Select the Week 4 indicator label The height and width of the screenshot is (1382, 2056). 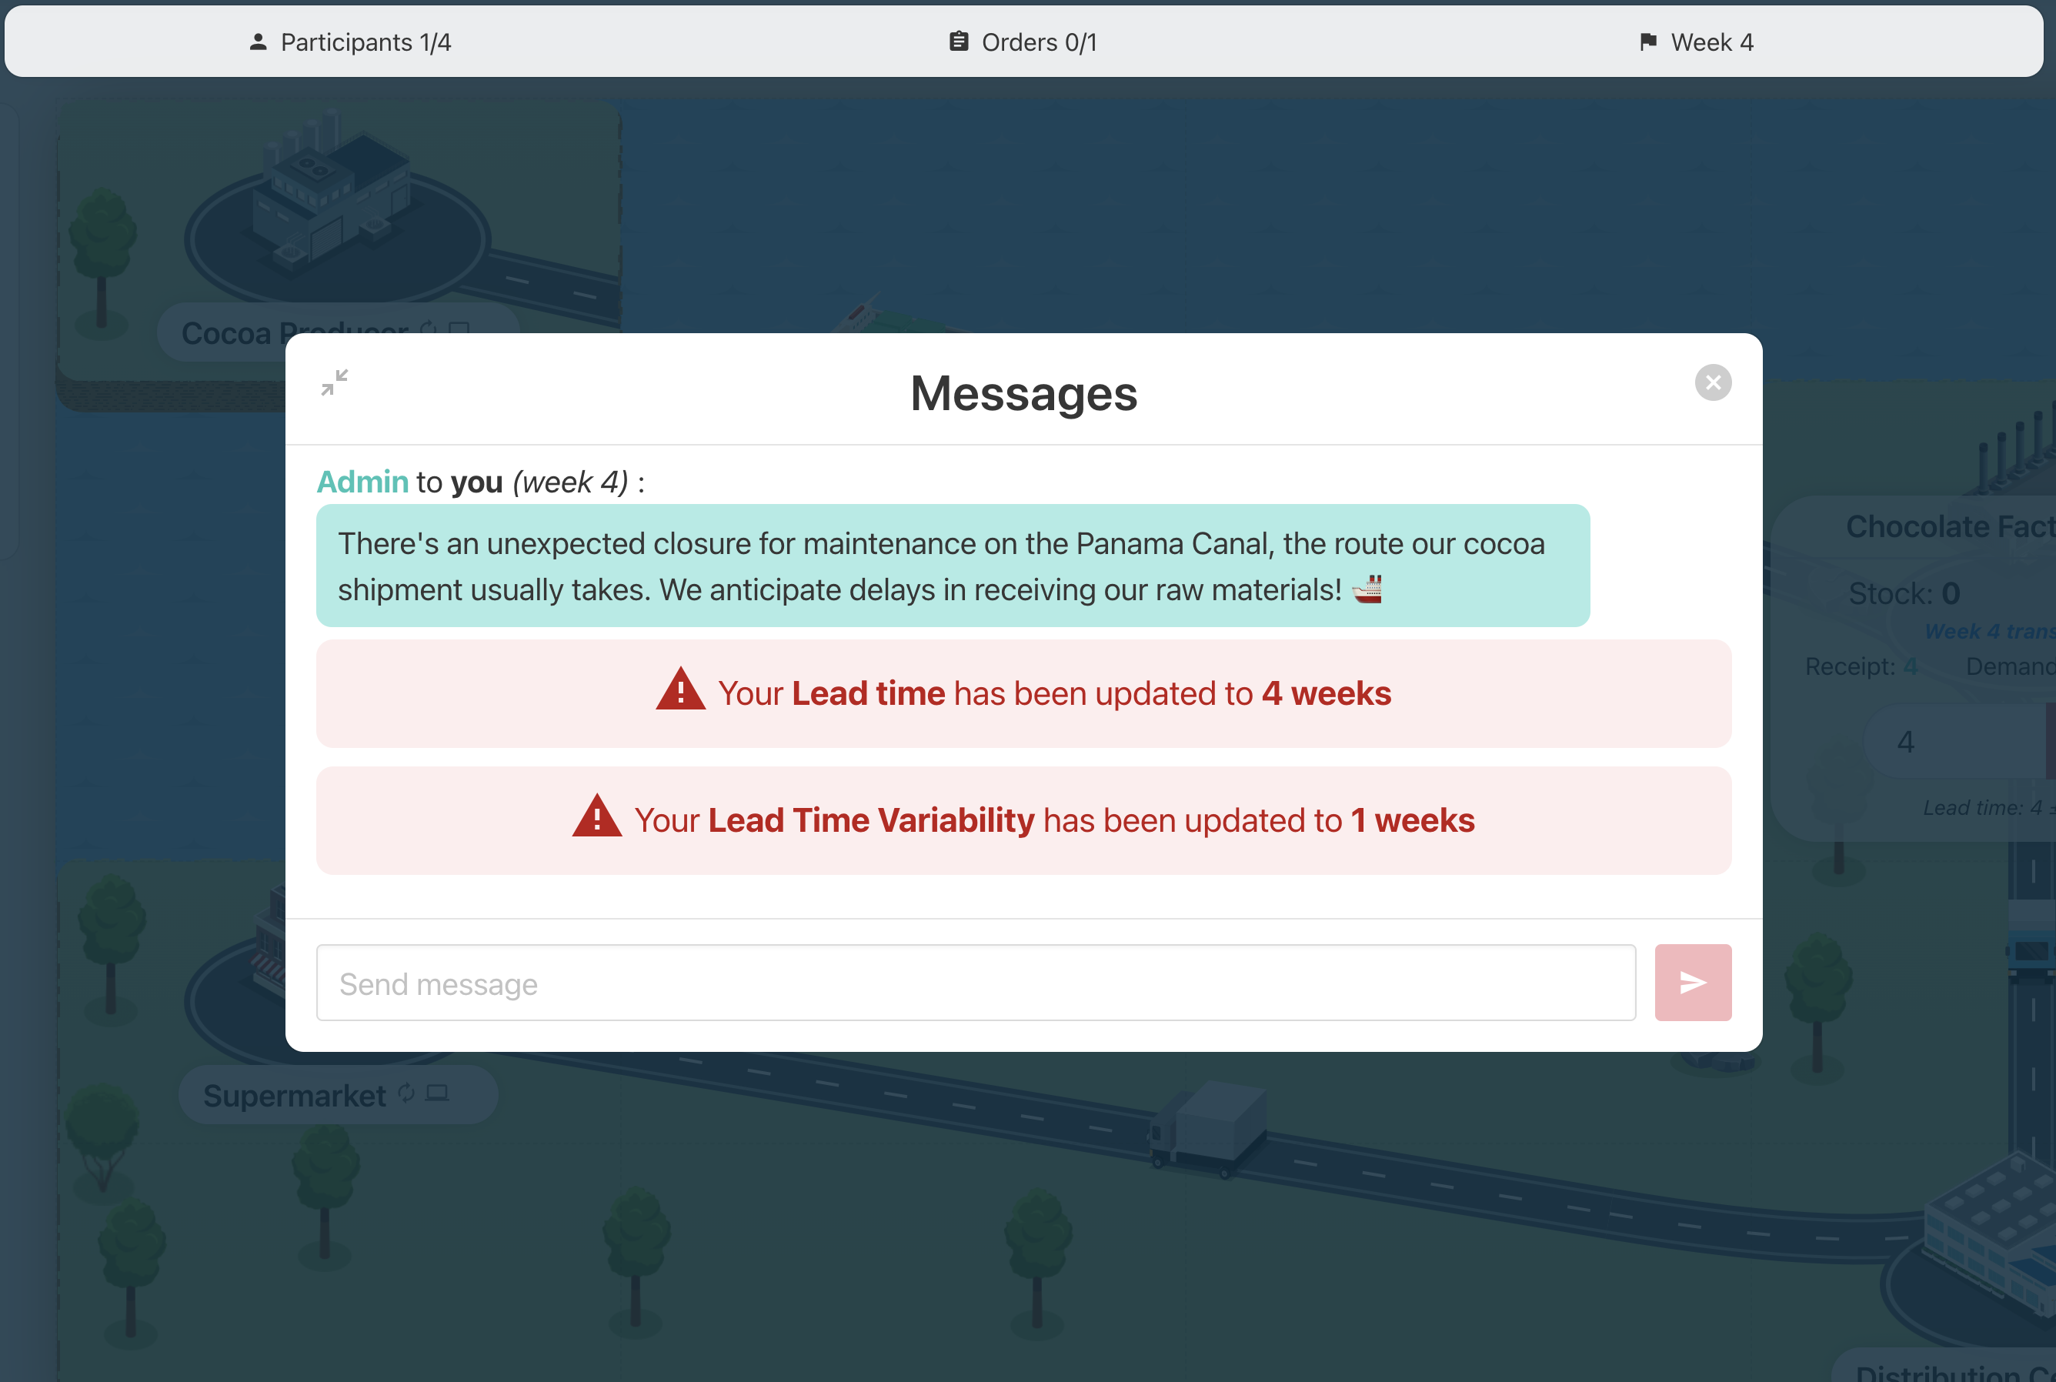pos(1711,42)
